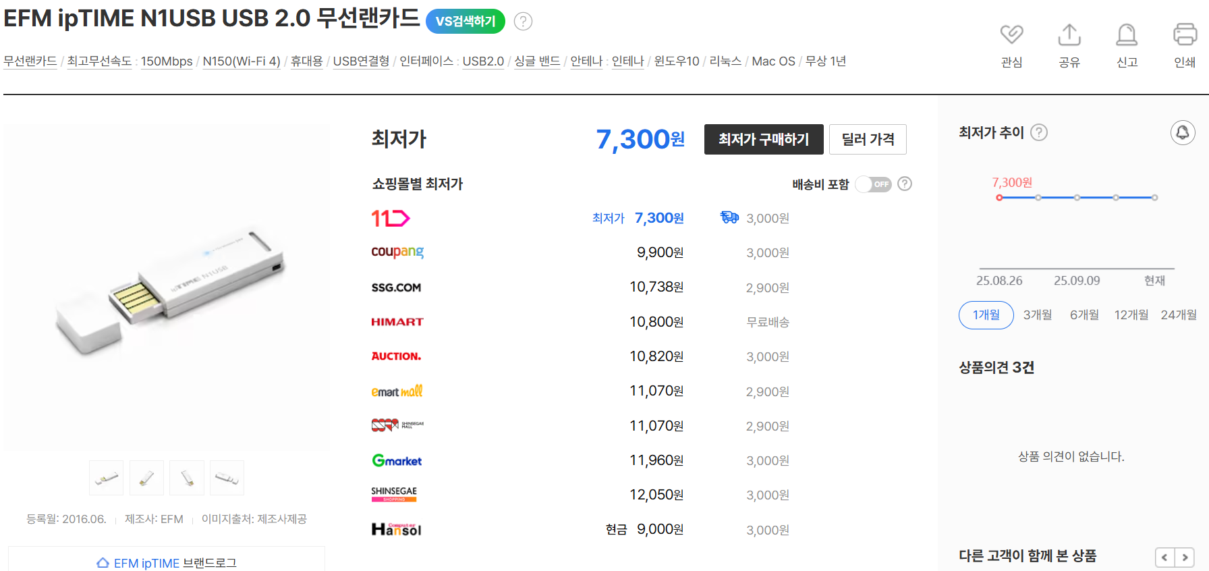This screenshot has height=571, width=1209.
Task: Click the Shinsegae Mall logo
Action: pyautogui.click(x=397, y=425)
